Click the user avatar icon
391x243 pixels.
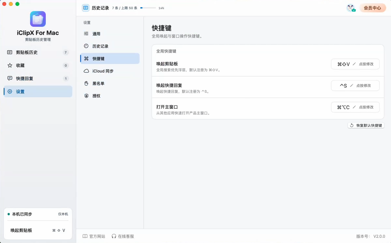tap(351, 8)
